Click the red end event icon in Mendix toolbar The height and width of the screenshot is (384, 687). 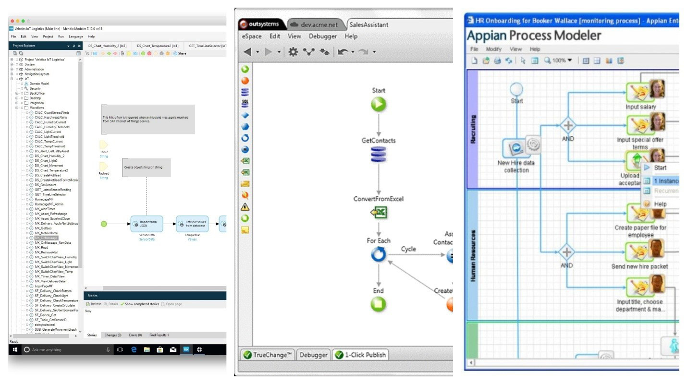(x=149, y=53)
